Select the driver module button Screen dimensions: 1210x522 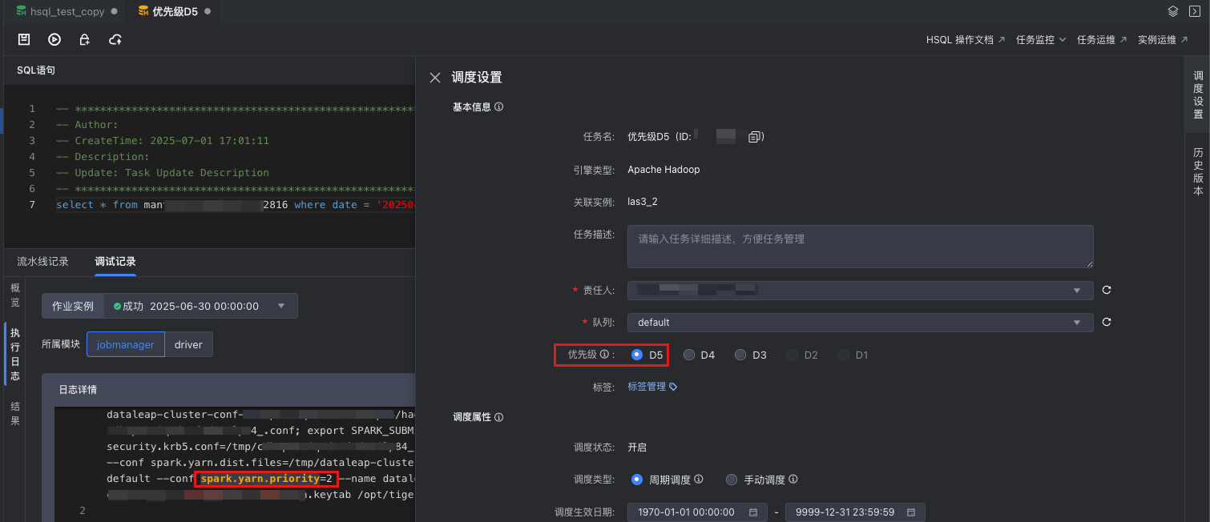(188, 344)
